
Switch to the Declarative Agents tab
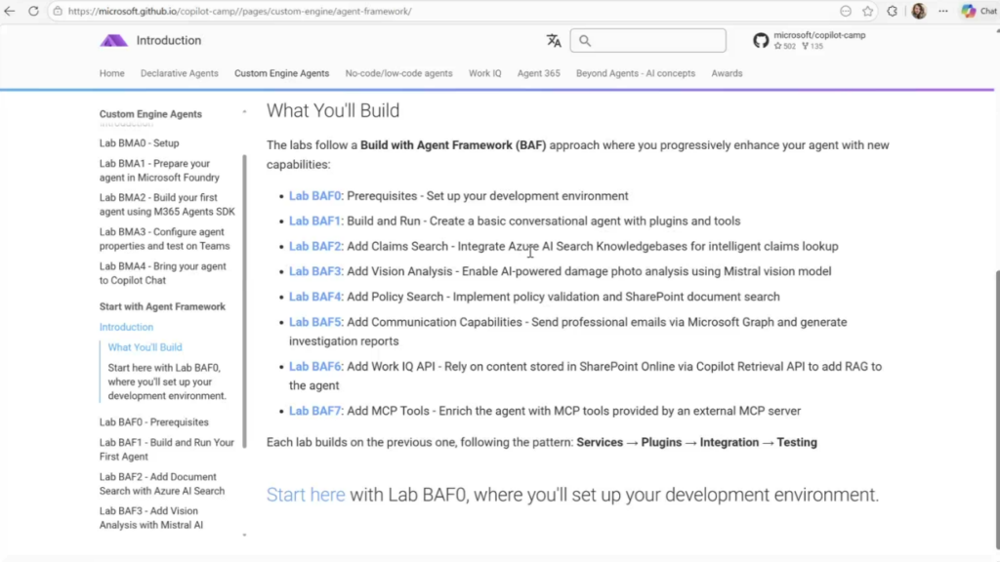pos(179,73)
